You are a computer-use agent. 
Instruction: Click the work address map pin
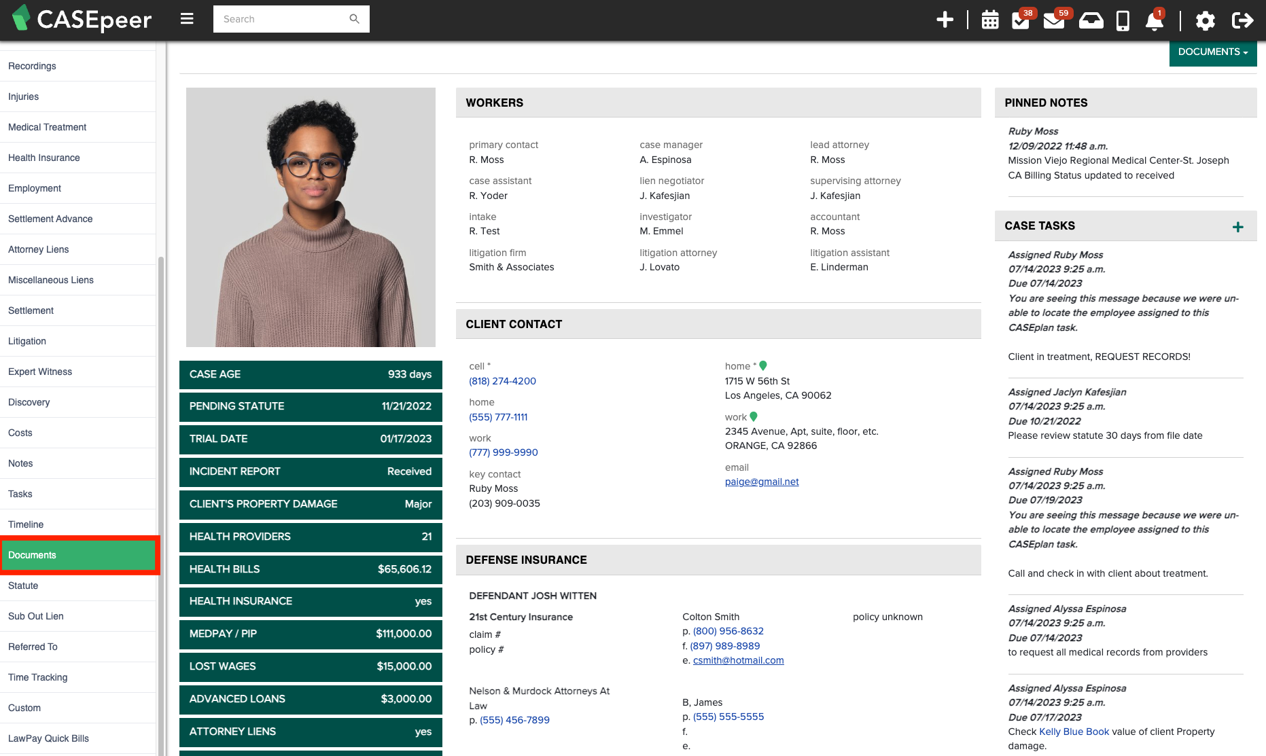click(754, 416)
